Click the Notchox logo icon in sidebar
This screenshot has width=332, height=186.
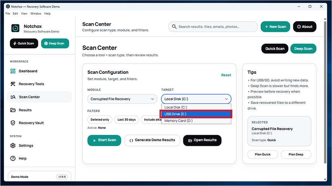15,28
